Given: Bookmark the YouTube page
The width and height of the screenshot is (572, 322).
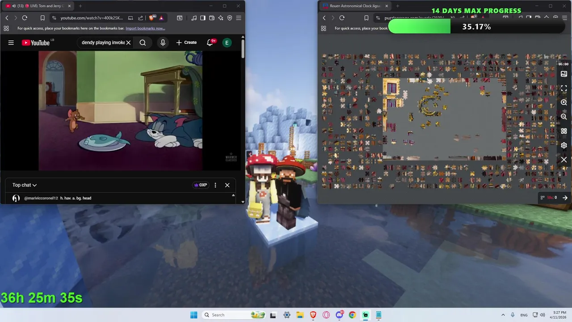Looking at the screenshot, I should [x=42, y=18].
